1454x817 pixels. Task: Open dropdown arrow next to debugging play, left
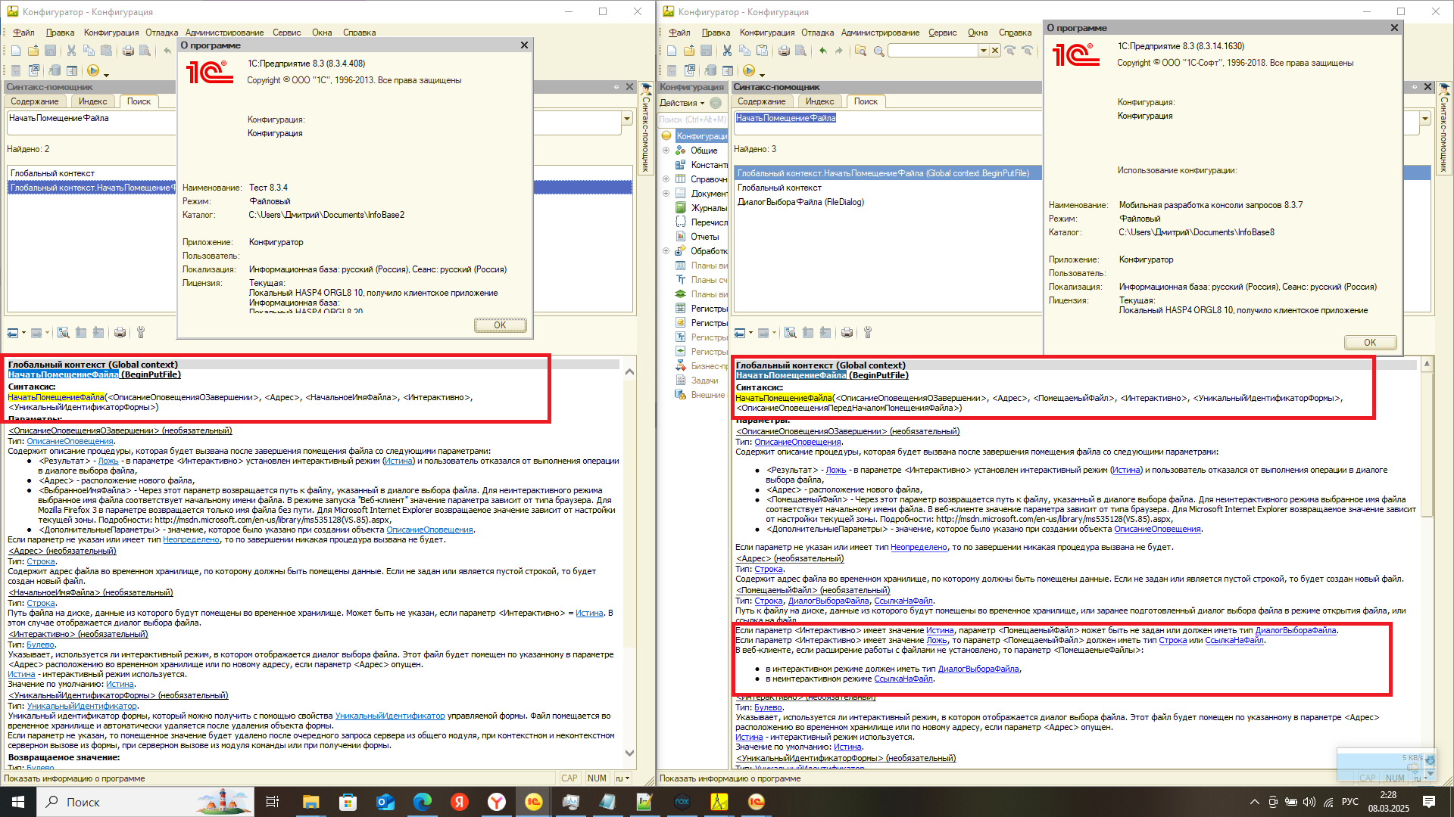pos(106,74)
